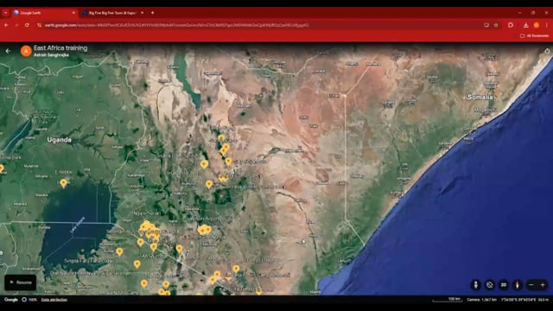Click the install app icon in address bar

point(486,25)
